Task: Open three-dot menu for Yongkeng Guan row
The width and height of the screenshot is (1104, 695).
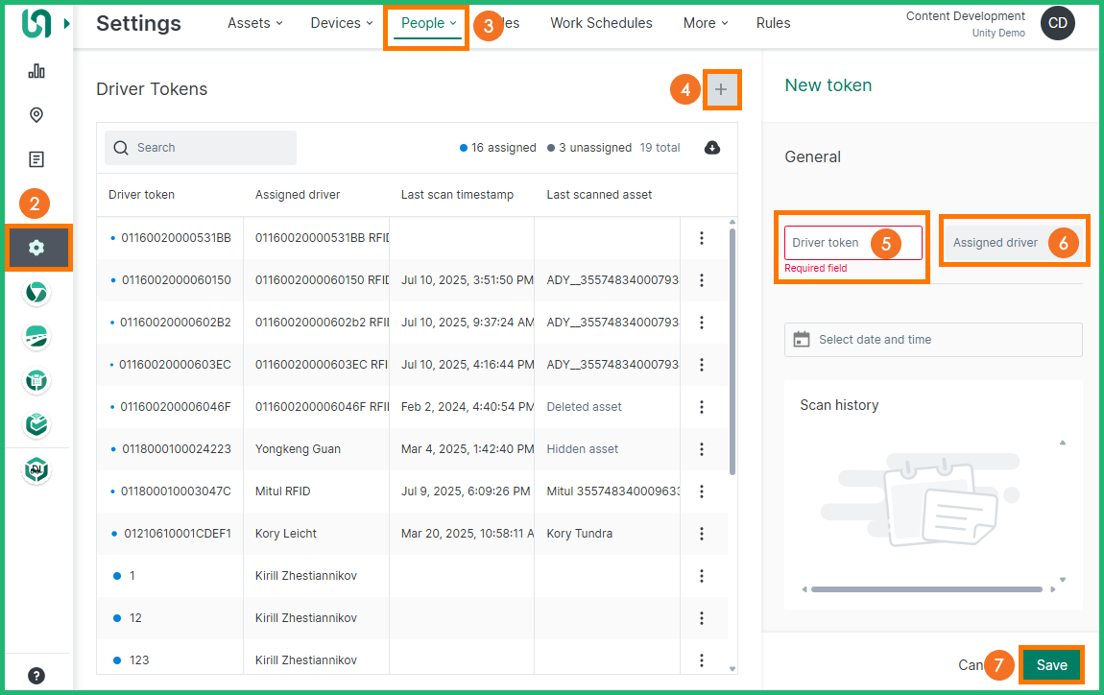Action: point(702,449)
